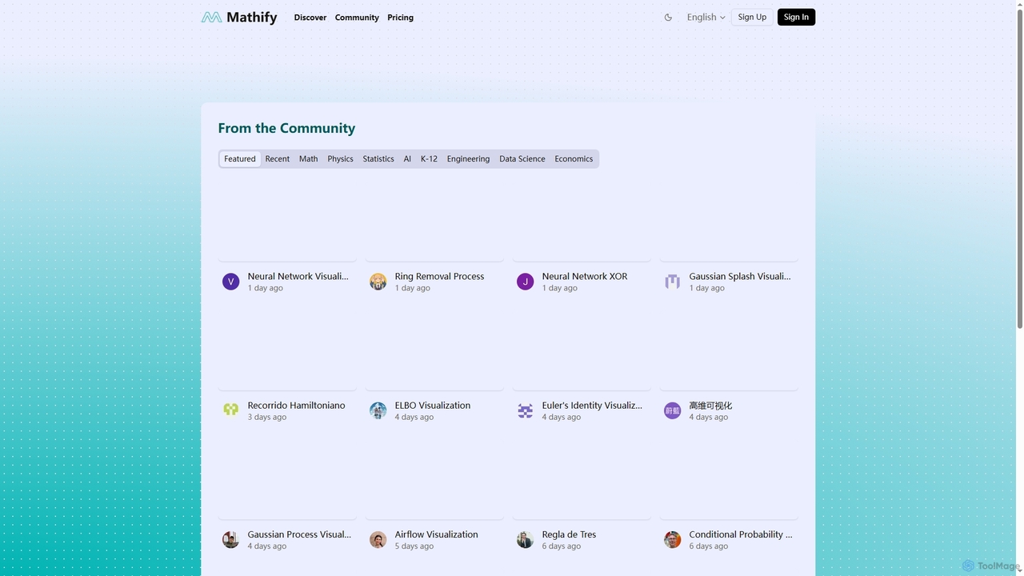The width and height of the screenshot is (1024, 576).
Task: Select the Featured tab
Action: (240, 158)
